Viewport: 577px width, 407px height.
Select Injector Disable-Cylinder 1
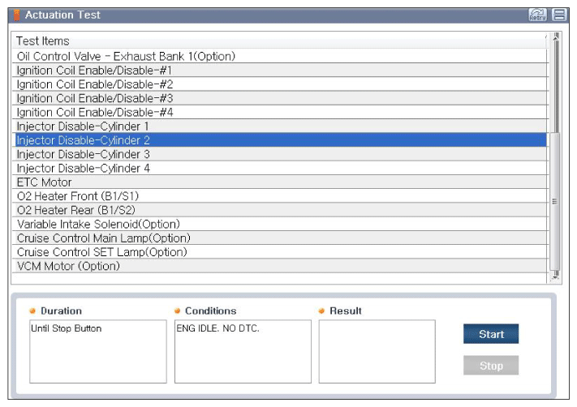click(x=280, y=126)
